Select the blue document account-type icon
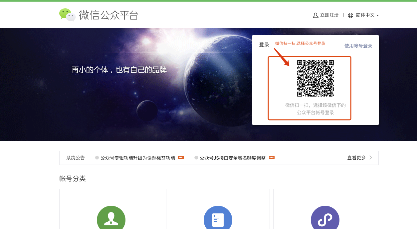This screenshot has height=229, width=417. (218, 217)
